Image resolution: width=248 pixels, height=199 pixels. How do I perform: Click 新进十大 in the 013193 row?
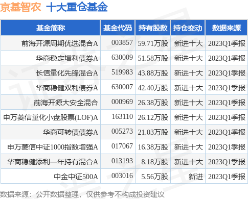[189, 162]
